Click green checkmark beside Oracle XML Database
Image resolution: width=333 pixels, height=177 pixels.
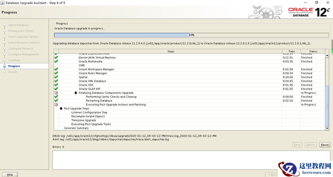56,81
